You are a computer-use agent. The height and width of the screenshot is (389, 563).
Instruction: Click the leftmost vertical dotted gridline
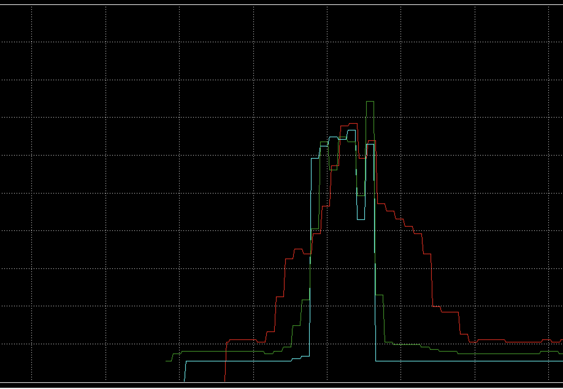pyautogui.click(x=32, y=180)
